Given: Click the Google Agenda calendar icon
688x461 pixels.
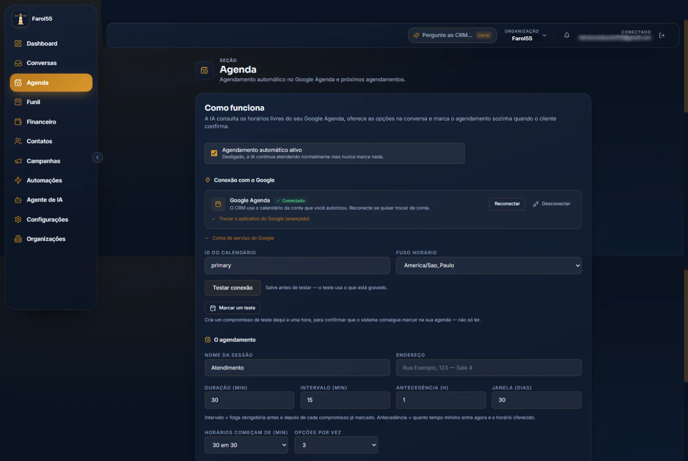Looking at the screenshot, I should [218, 204].
